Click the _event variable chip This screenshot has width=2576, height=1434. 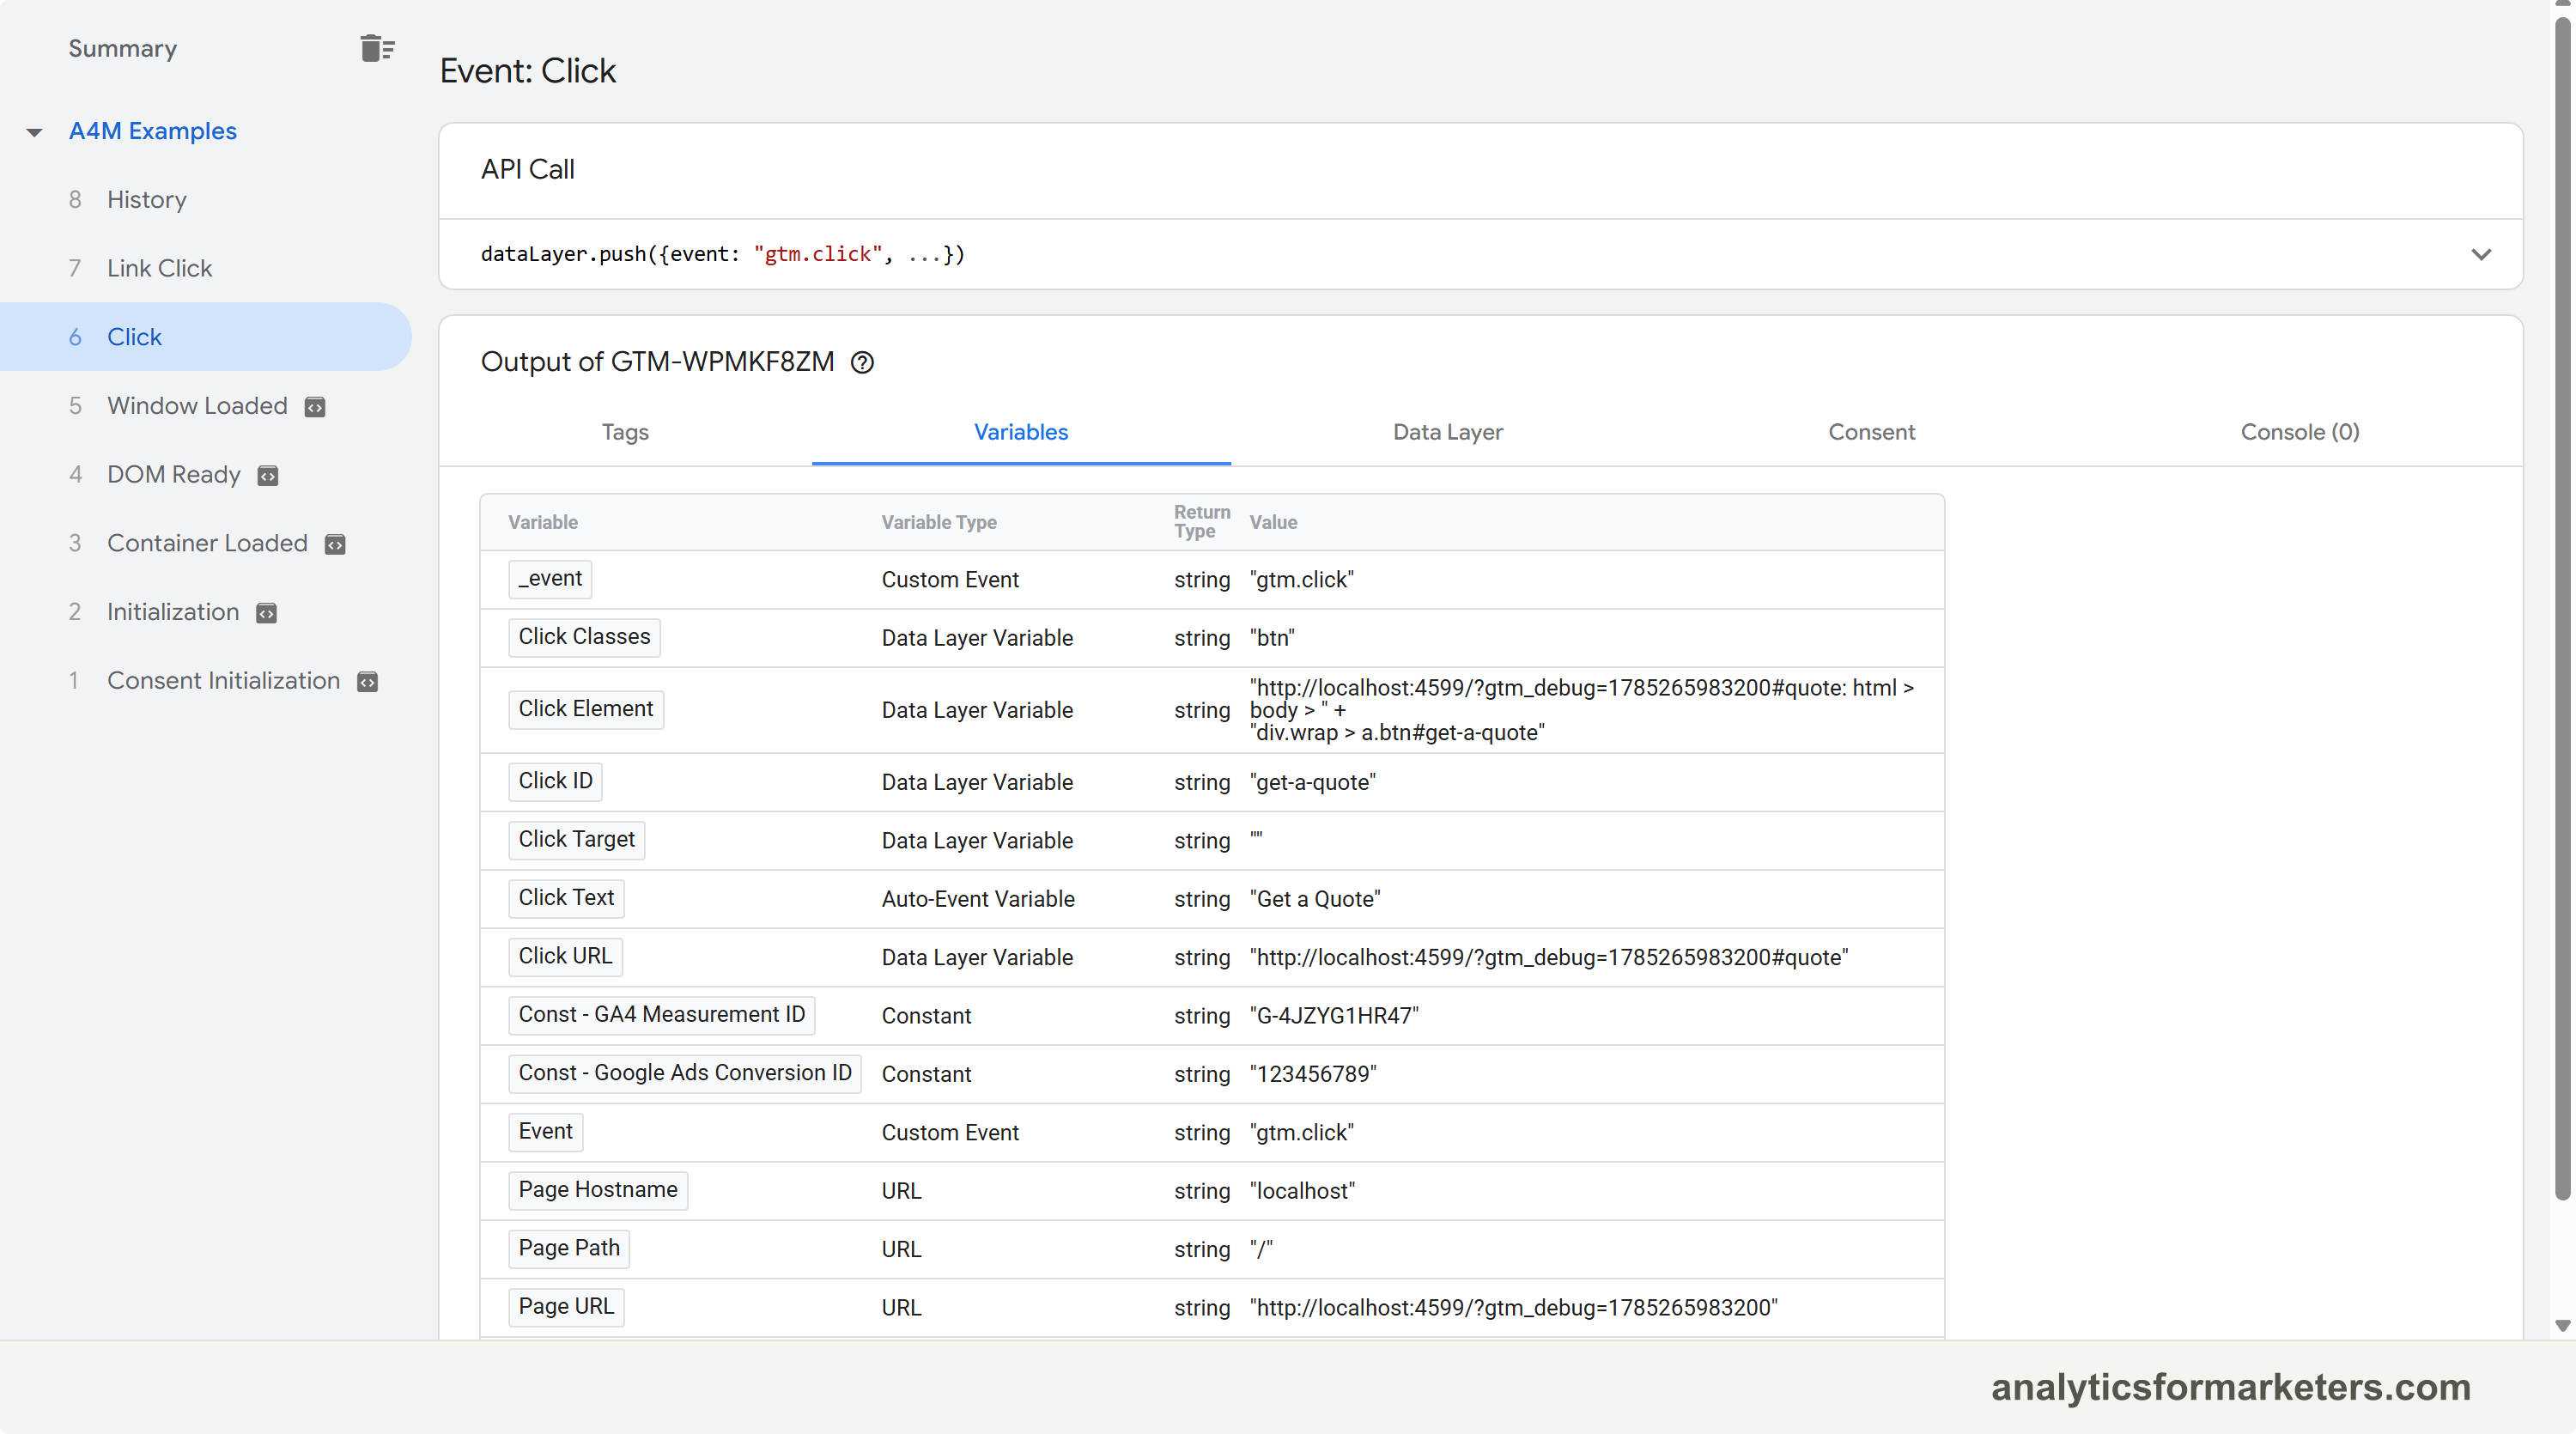pyautogui.click(x=550, y=579)
